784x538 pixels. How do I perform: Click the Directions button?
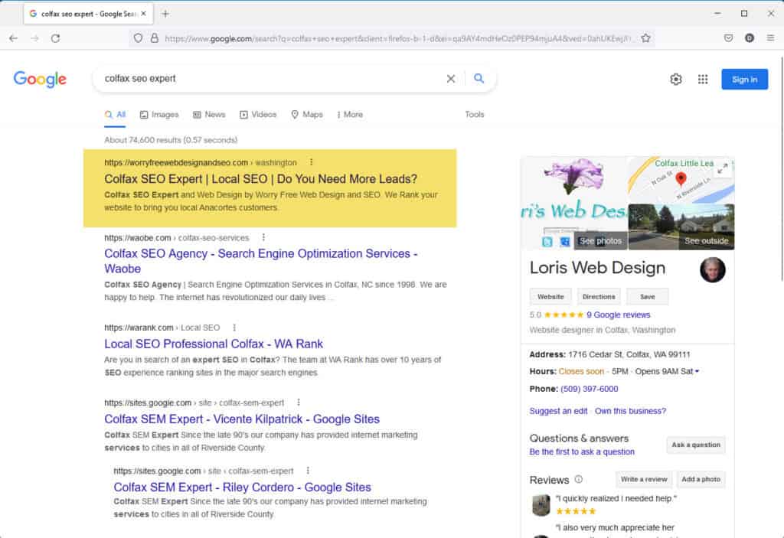click(x=599, y=296)
